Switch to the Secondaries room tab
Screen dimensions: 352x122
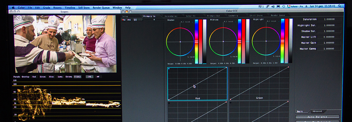(171, 16)
